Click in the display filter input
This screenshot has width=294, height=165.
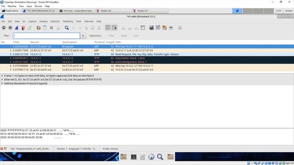46,36
